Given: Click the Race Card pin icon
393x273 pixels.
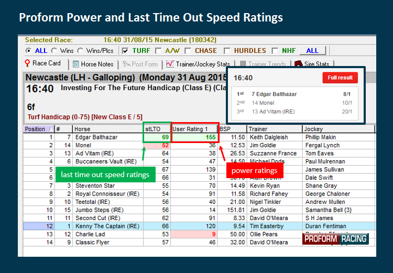Looking at the screenshot, I should (27, 63).
